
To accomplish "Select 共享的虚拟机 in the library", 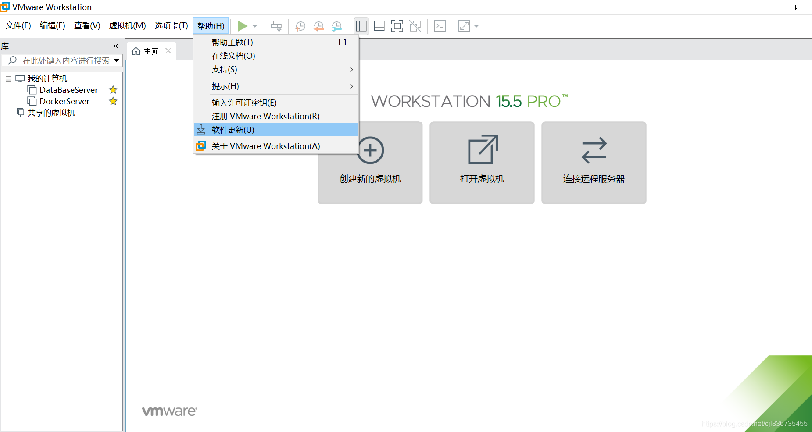I will coord(51,113).
